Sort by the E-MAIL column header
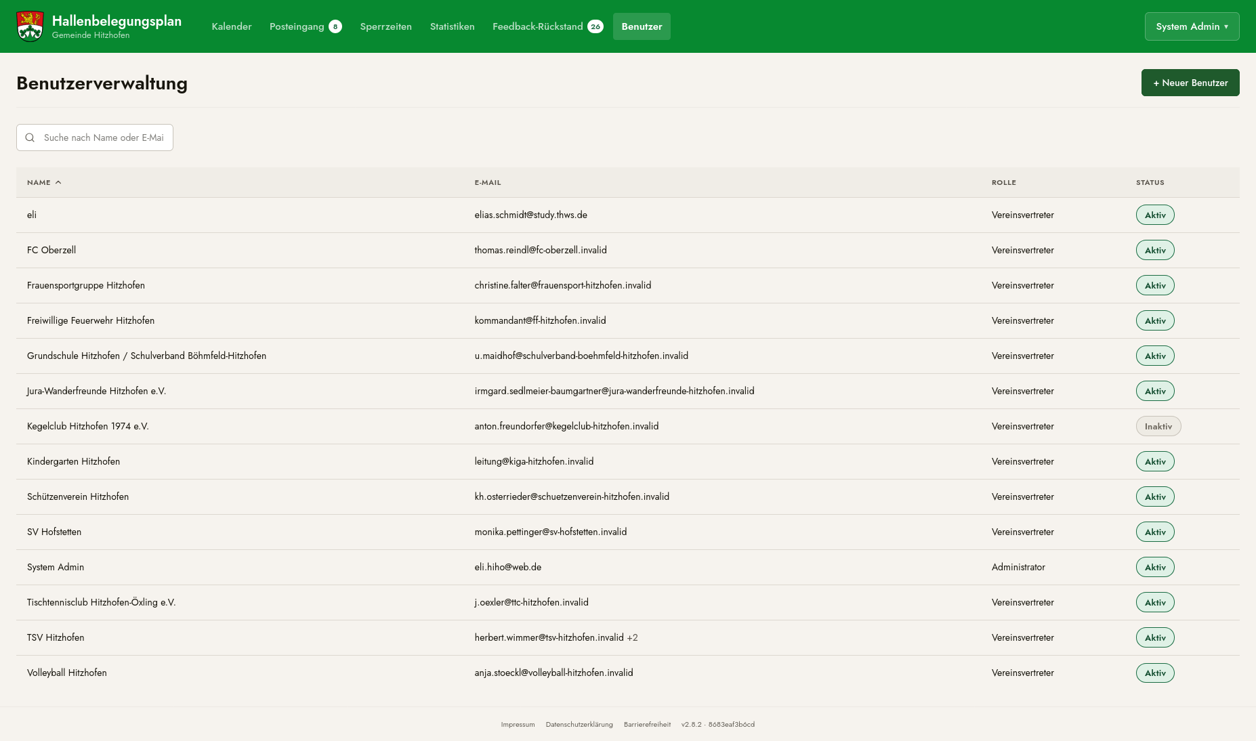1256x741 pixels. pyautogui.click(x=488, y=182)
